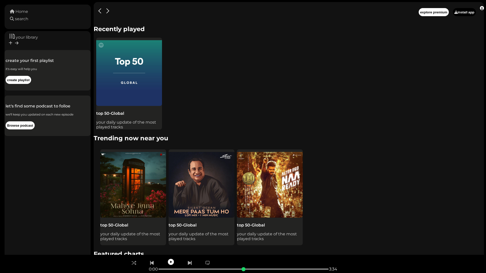This screenshot has height=273, width=486.
Task: Play the current track
Action: pyautogui.click(x=171, y=262)
